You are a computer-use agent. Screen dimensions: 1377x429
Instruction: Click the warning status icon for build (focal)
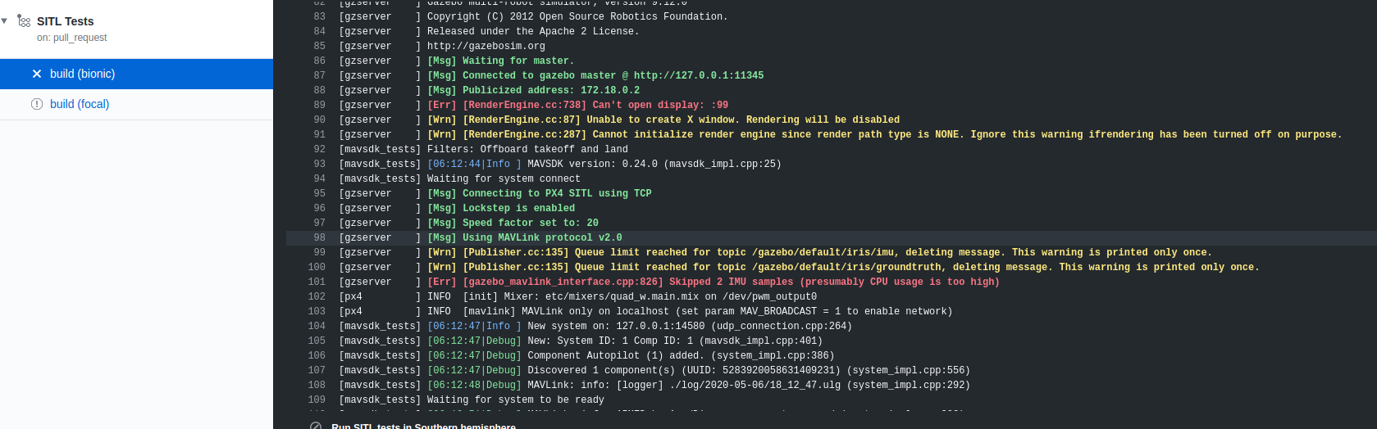(x=37, y=104)
